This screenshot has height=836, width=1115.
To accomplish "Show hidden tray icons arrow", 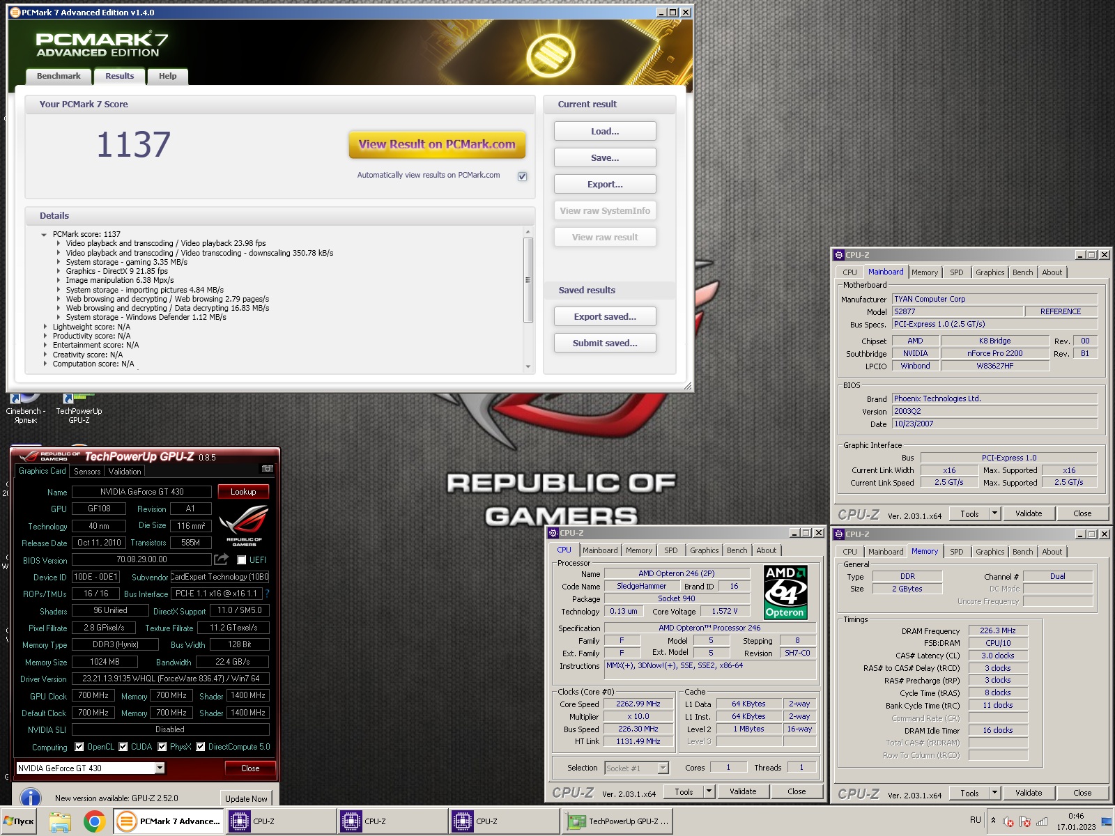I will click(993, 821).
